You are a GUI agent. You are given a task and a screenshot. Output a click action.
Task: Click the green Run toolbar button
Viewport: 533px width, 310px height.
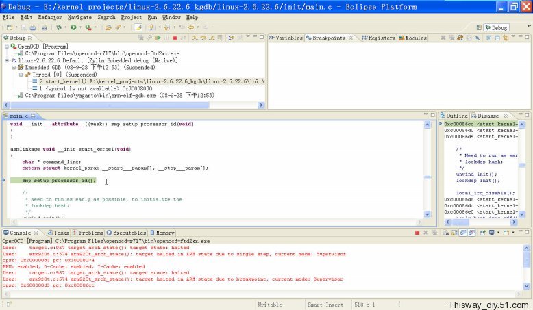[x=73, y=27]
